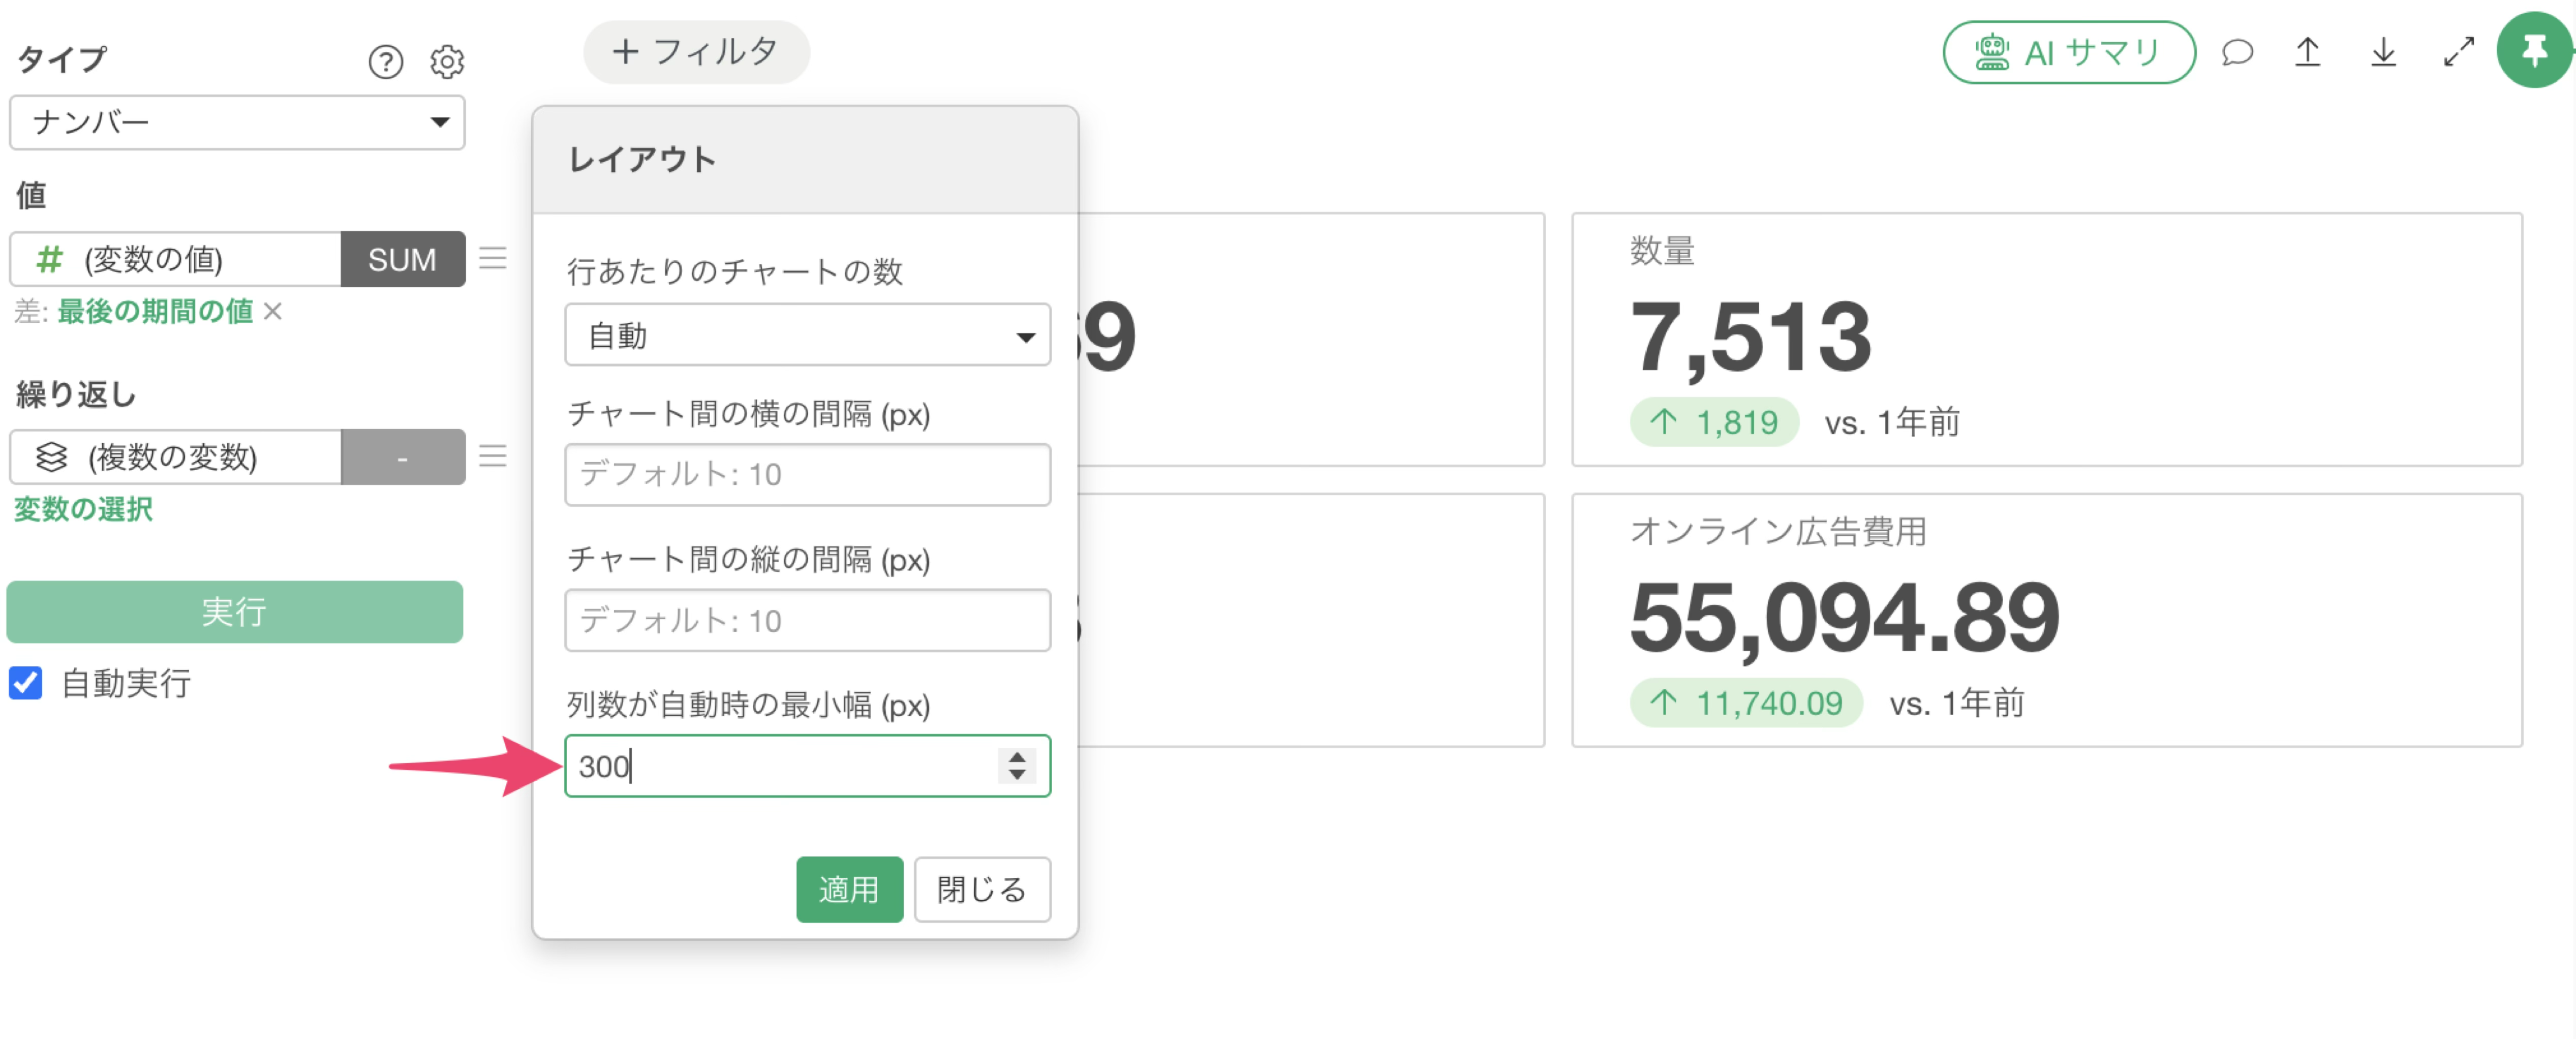Screen dimensions: 2576x1039
Task: Open 行あたりのチャートの数 dropdown
Action: 807,335
